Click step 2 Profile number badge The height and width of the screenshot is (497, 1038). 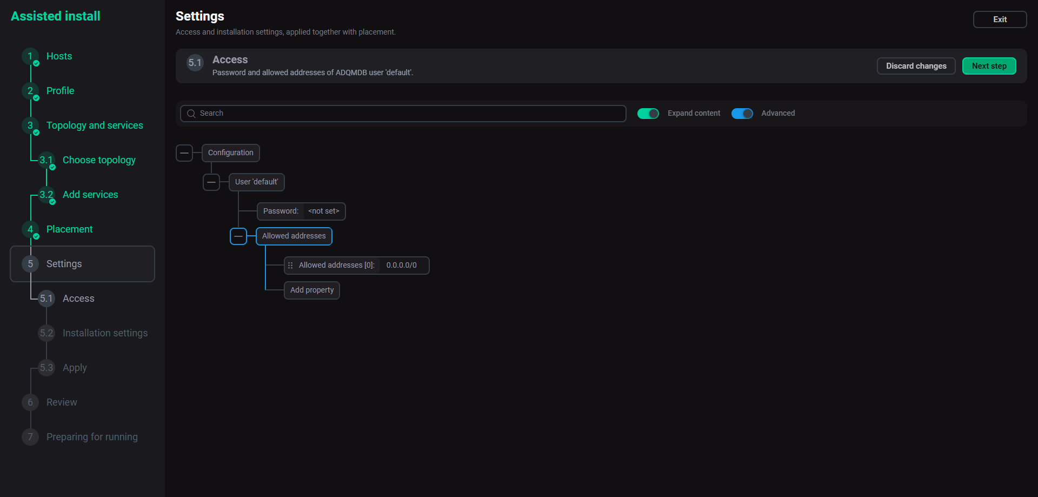point(30,91)
